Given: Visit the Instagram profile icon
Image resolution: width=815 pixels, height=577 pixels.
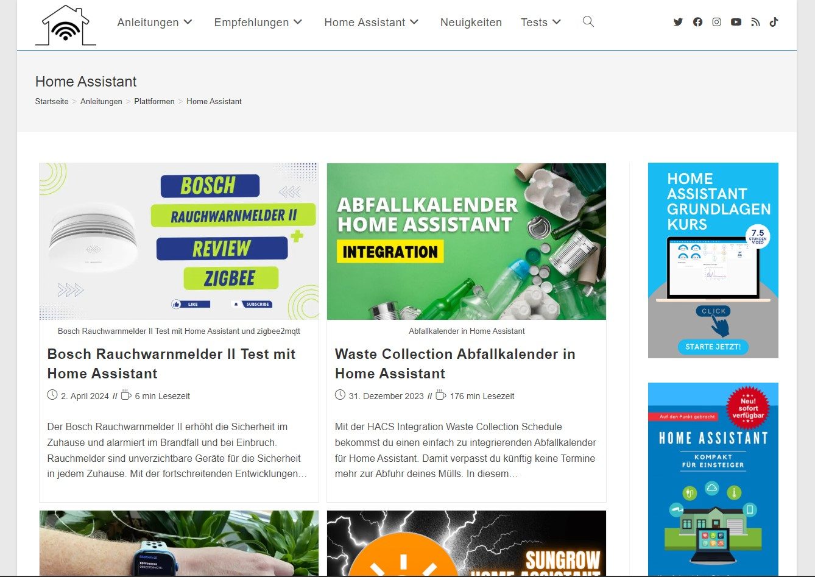Looking at the screenshot, I should (x=716, y=22).
